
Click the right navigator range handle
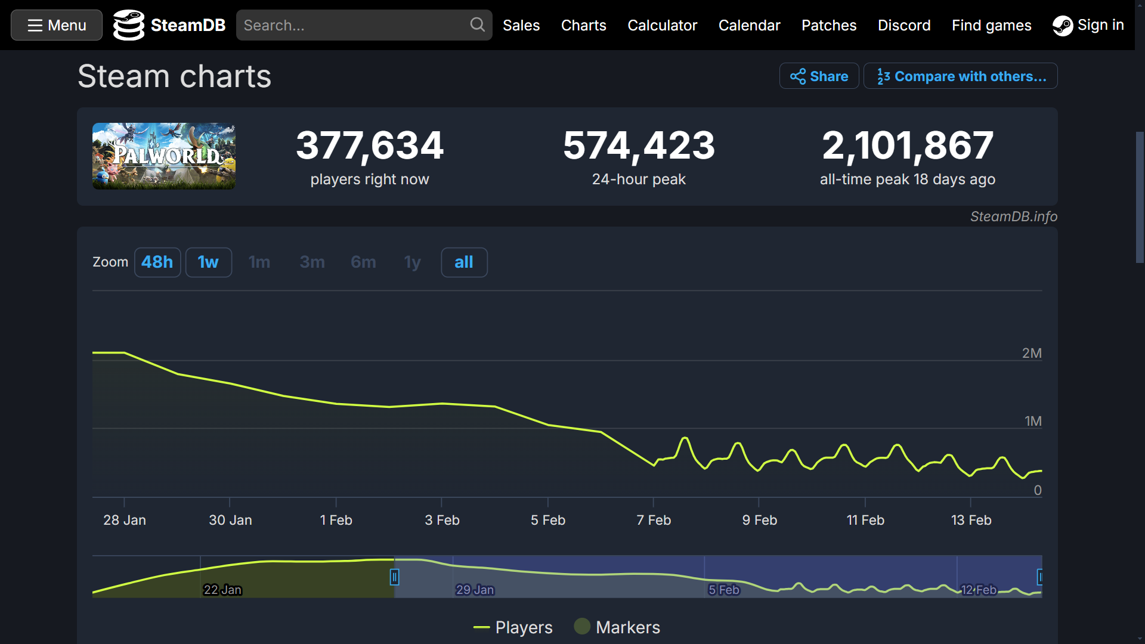[1039, 577]
